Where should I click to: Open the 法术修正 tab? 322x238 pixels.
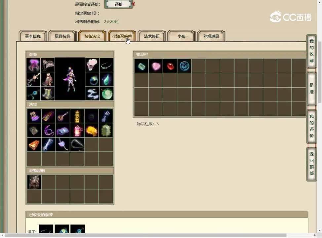point(151,36)
